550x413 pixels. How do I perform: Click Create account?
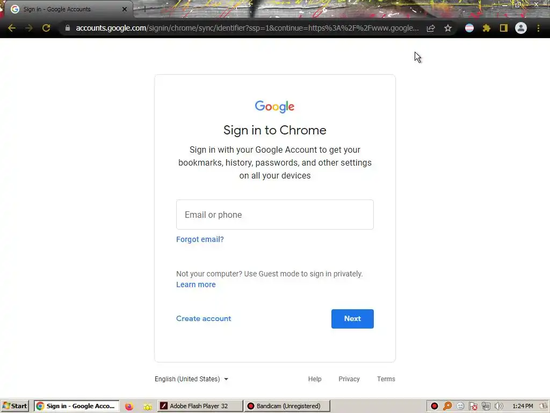[204, 318]
